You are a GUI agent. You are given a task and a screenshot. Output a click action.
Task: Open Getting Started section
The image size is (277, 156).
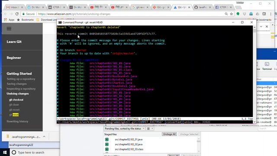coord(19,74)
